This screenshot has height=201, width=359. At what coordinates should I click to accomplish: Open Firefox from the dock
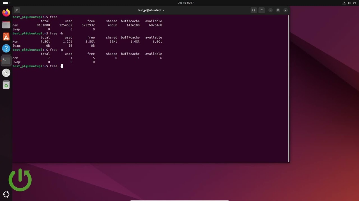6,13
